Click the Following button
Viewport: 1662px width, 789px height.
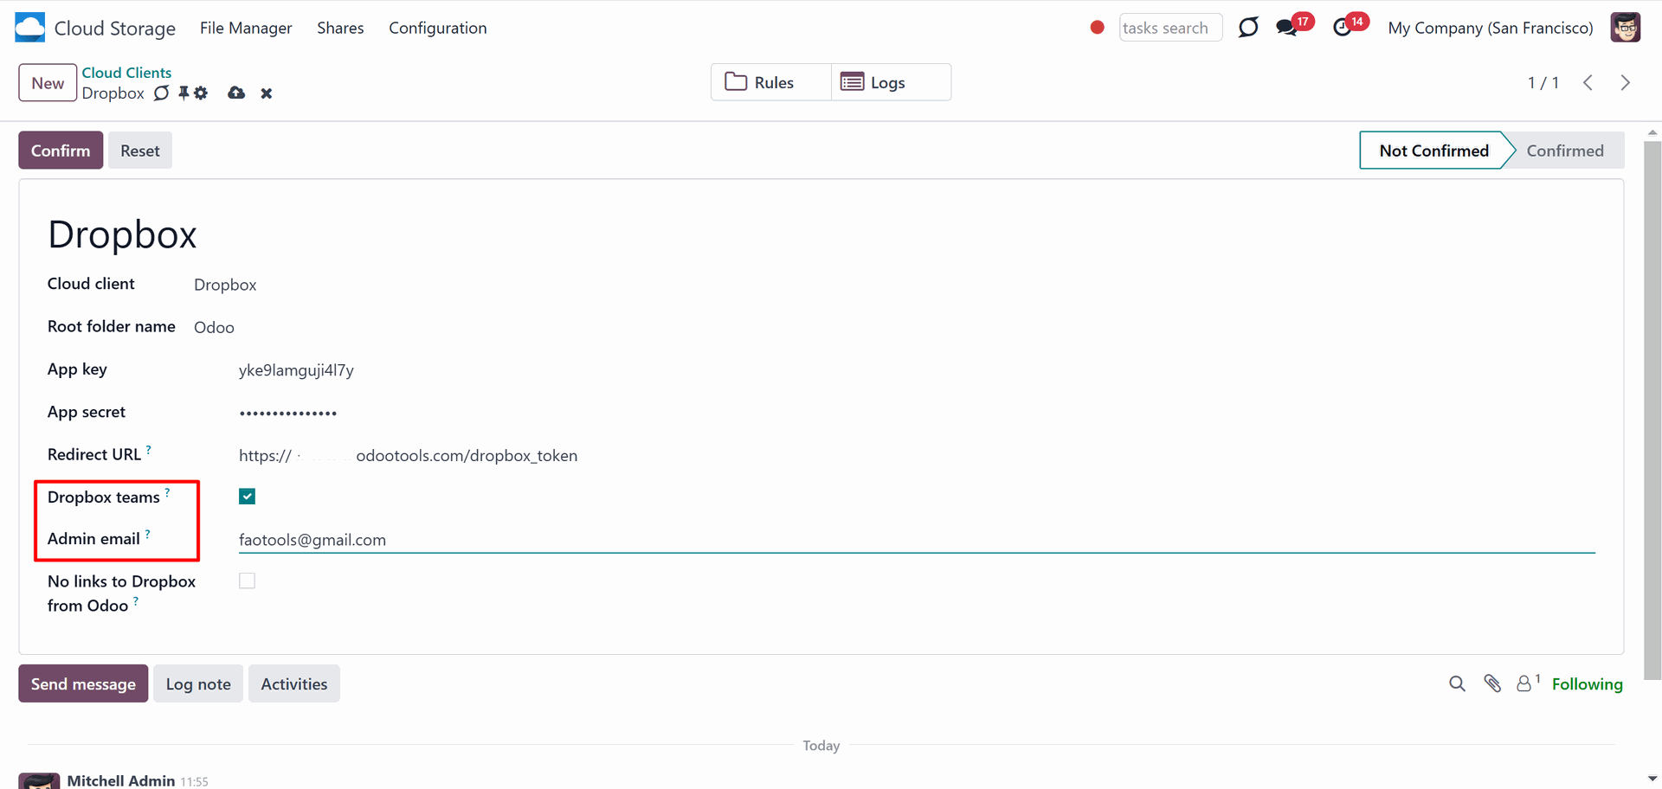[1587, 683]
